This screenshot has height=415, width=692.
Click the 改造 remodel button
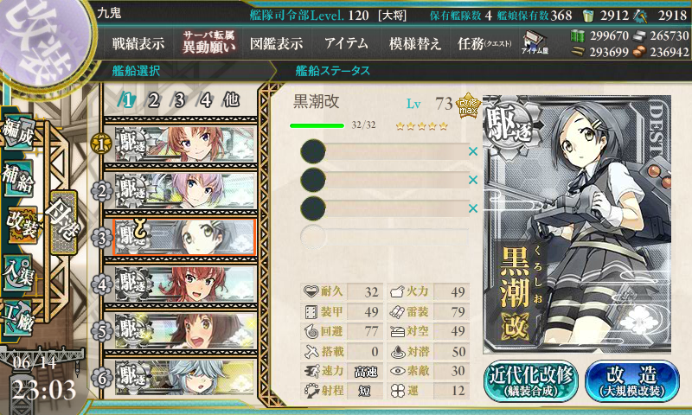pyautogui.click(x=632, y=381)
